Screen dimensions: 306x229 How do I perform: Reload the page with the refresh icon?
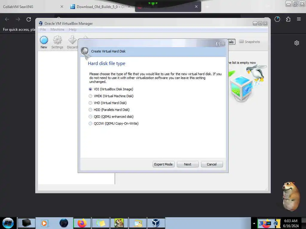point(29,19)
